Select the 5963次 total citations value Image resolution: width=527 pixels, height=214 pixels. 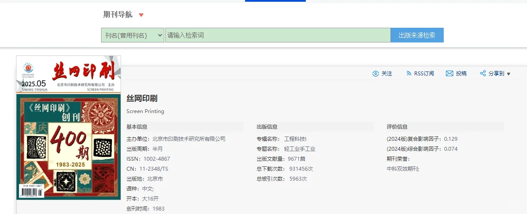[298, 179]
